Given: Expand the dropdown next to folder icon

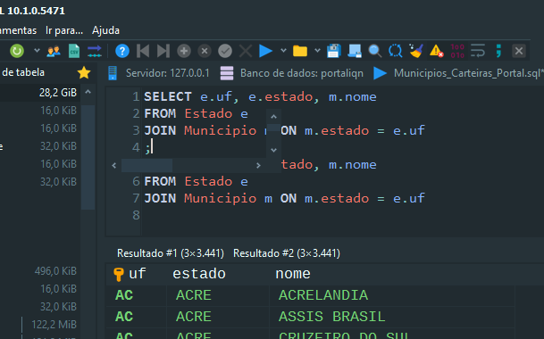Looking at the screenshot, I should point(317,51).
